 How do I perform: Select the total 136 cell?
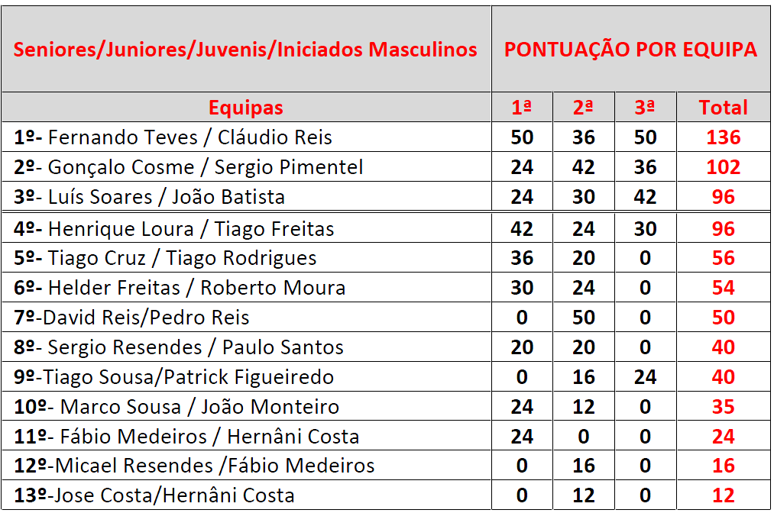click(x=723, y=137)
